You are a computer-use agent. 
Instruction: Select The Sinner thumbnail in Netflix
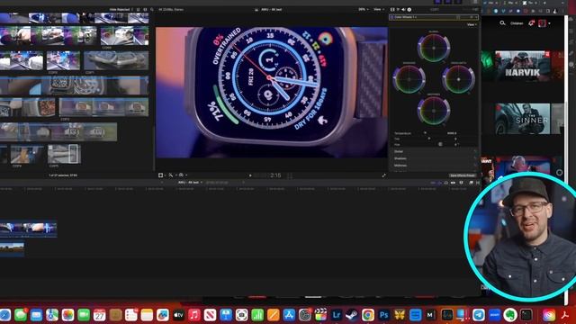(x=522, y=119)
